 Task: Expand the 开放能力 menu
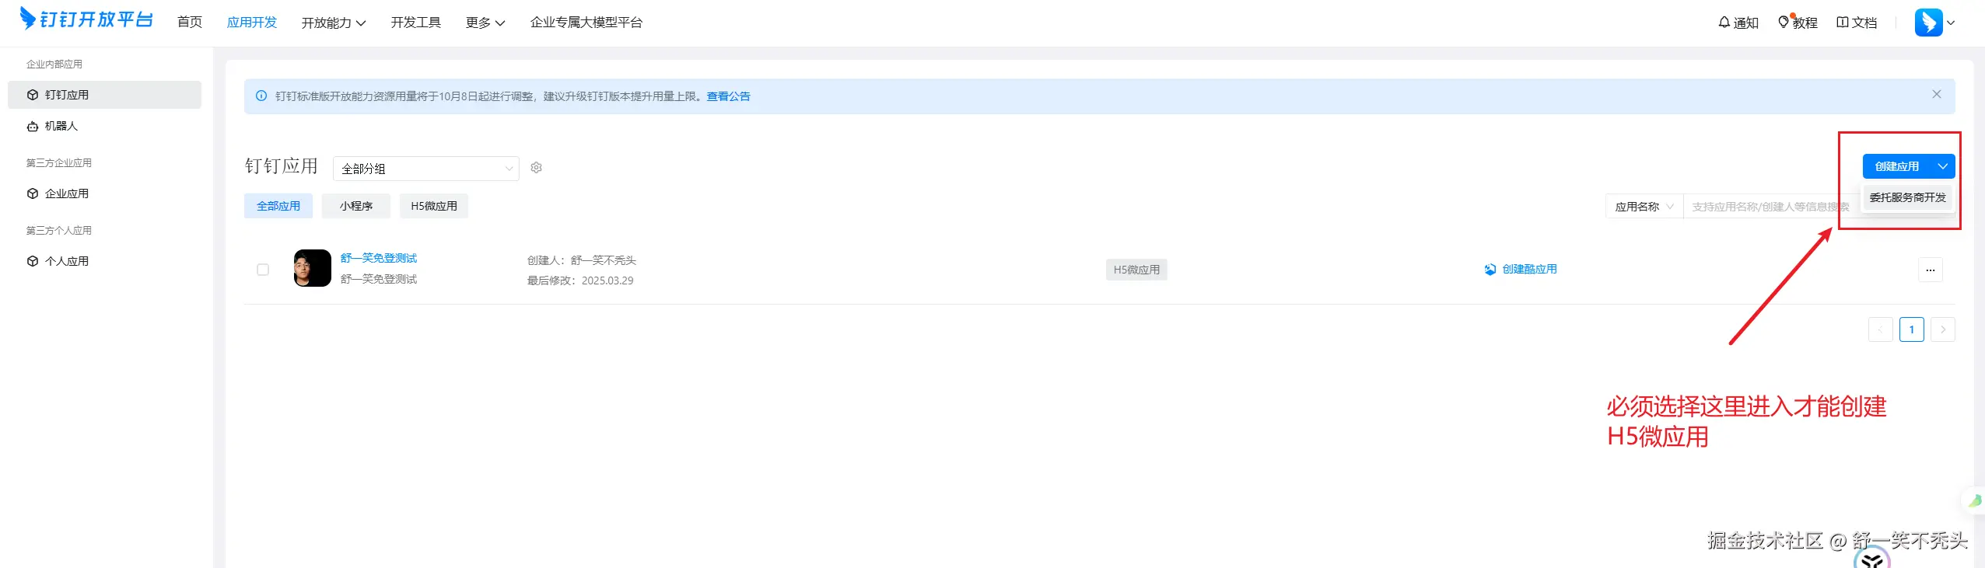point(333,23)
